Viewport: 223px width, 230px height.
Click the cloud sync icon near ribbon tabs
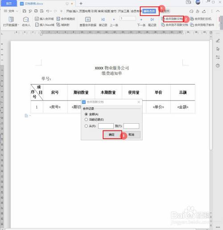click(191, 11)
